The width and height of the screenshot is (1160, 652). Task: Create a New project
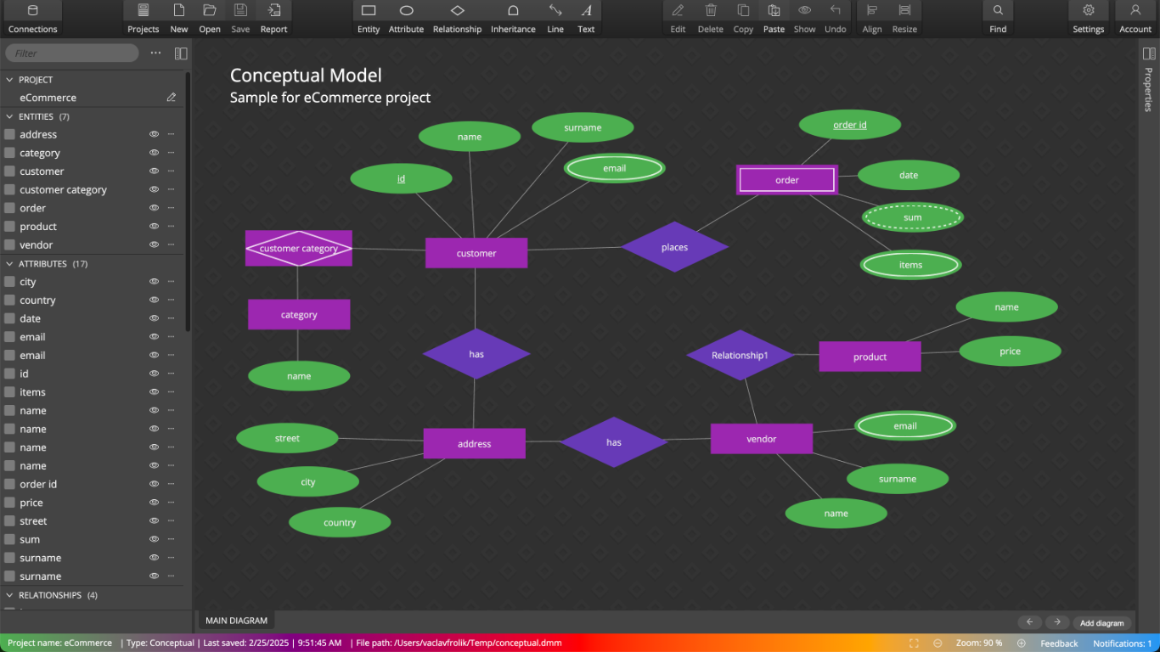179,18
